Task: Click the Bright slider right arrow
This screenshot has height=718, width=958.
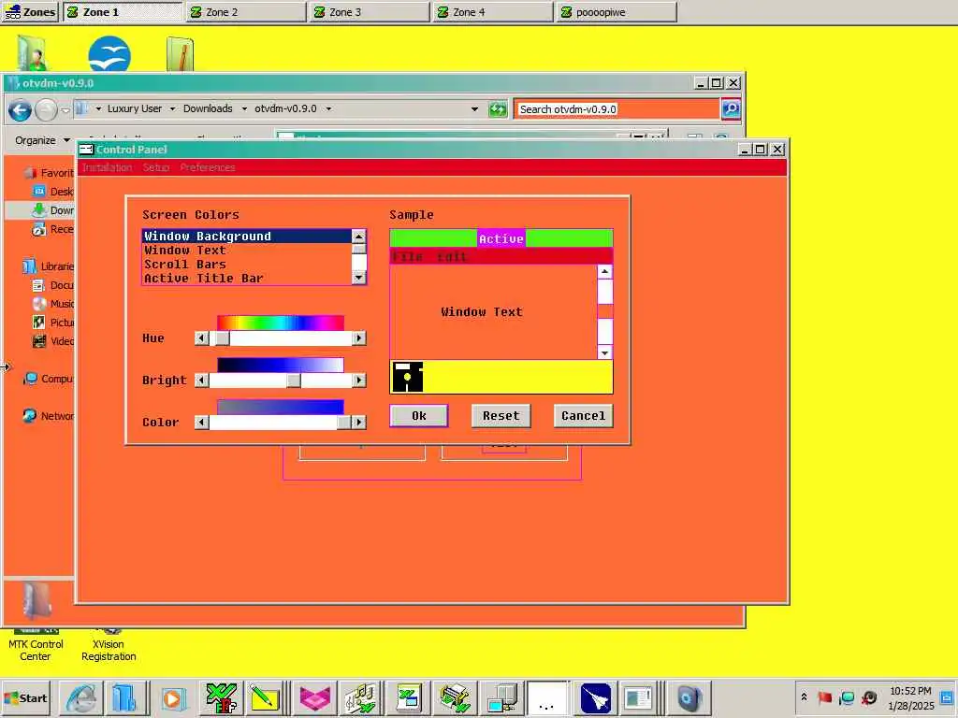Action: point(359,381)
